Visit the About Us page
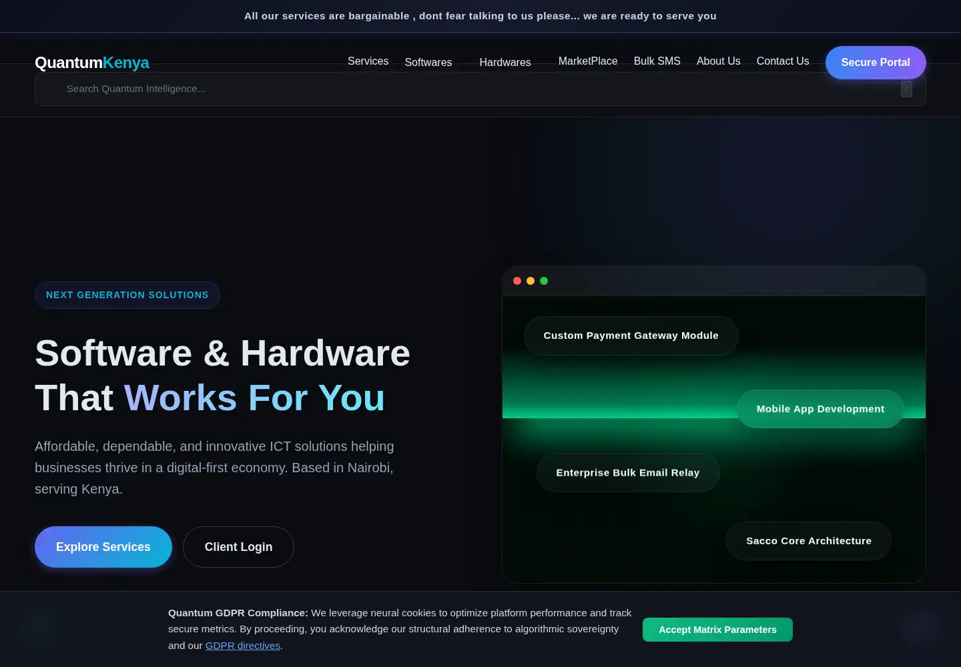The image size is (961, 667). 719,61
